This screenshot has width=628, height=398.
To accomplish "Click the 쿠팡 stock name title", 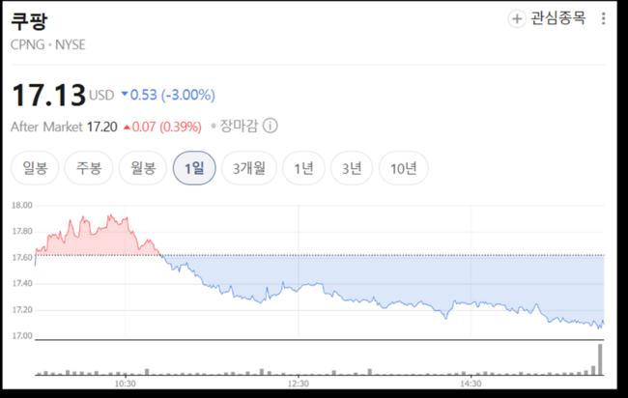I will 27,21.
